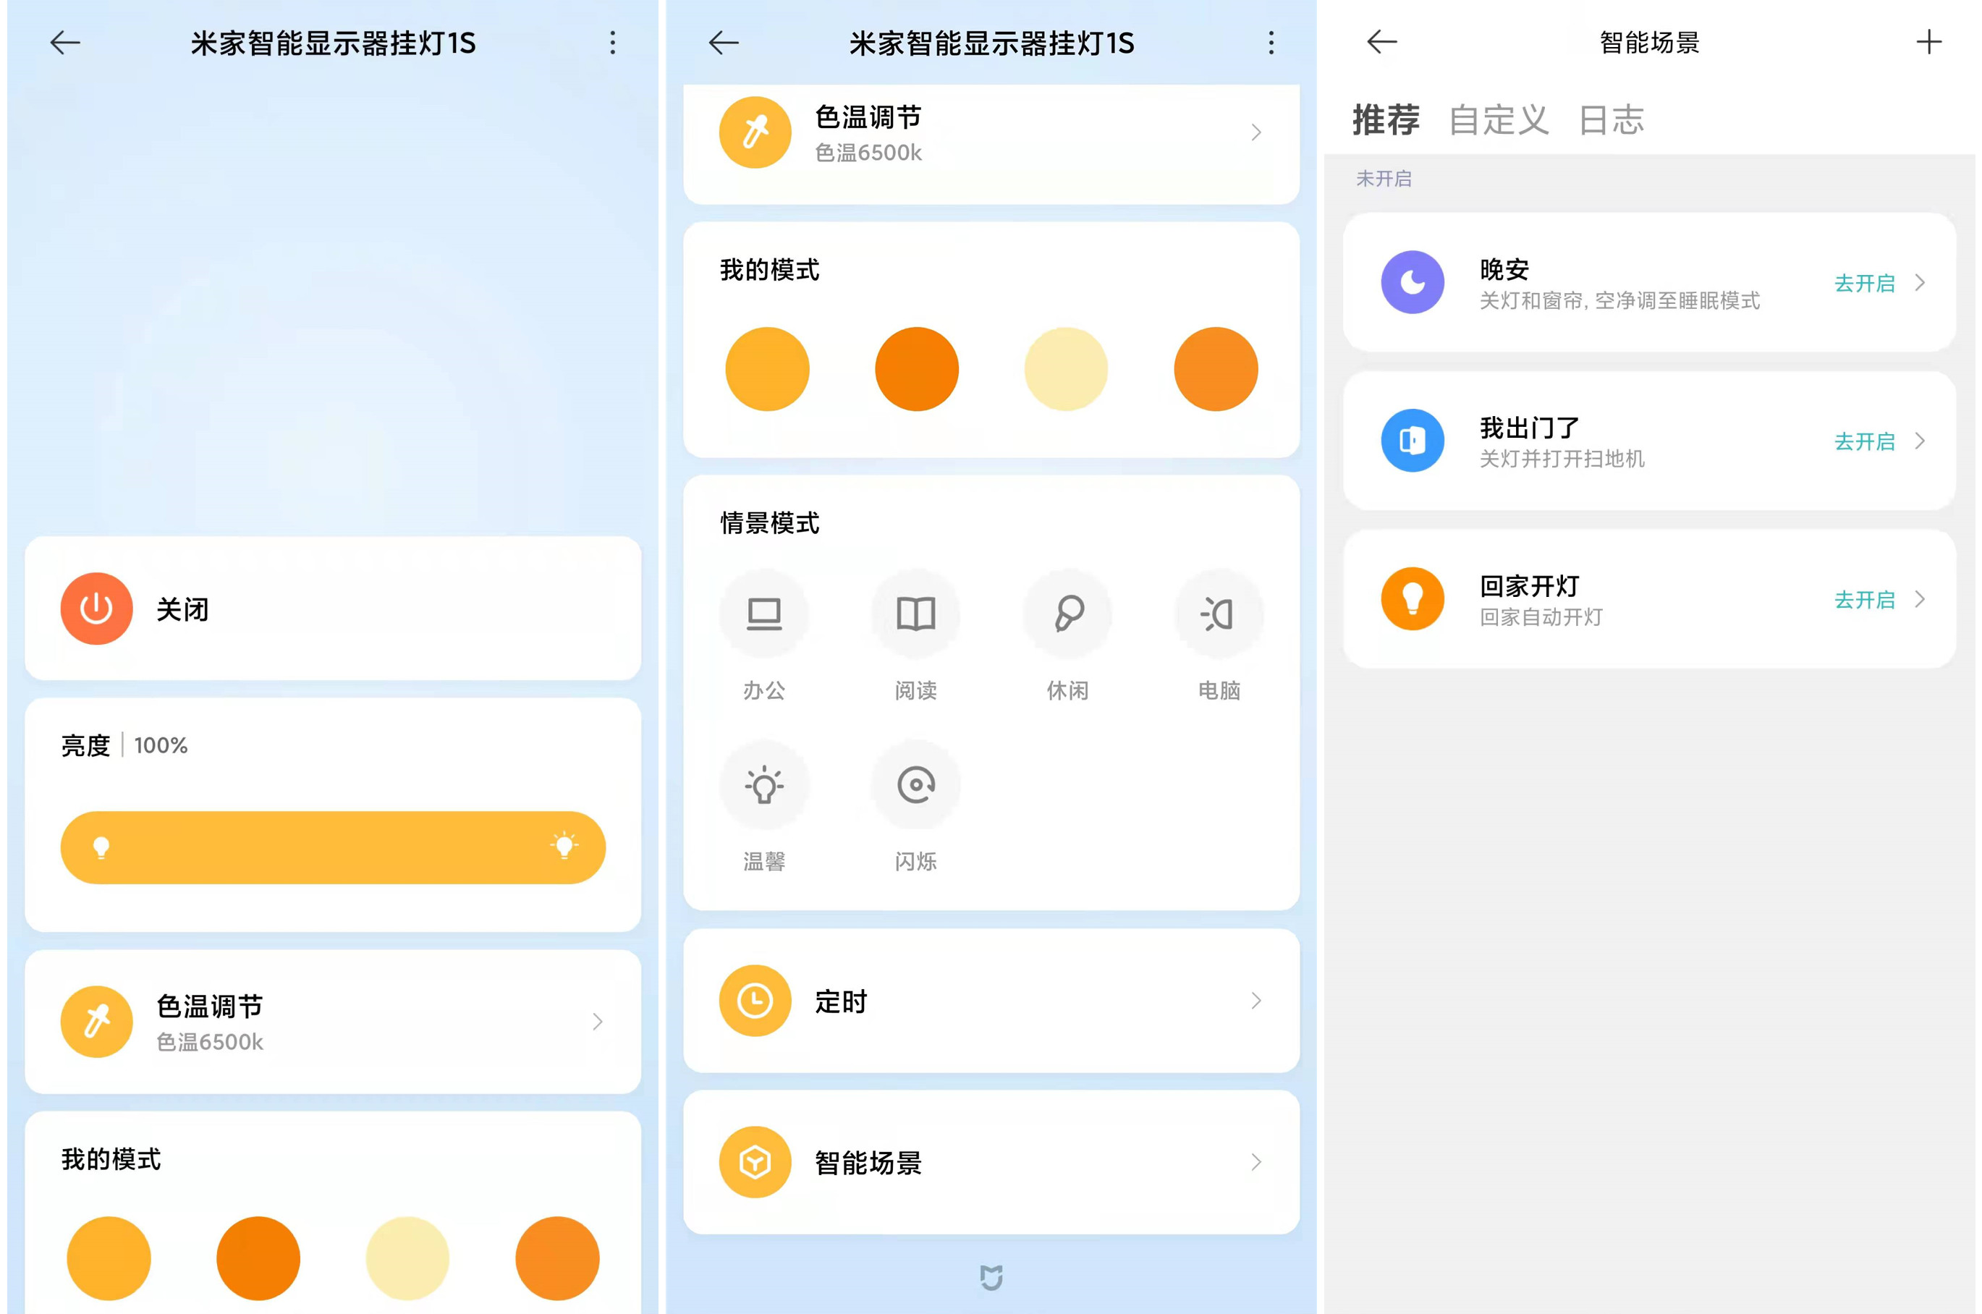
Task: Tap 回家自动开灯 description text
Action: (1541, 616)
